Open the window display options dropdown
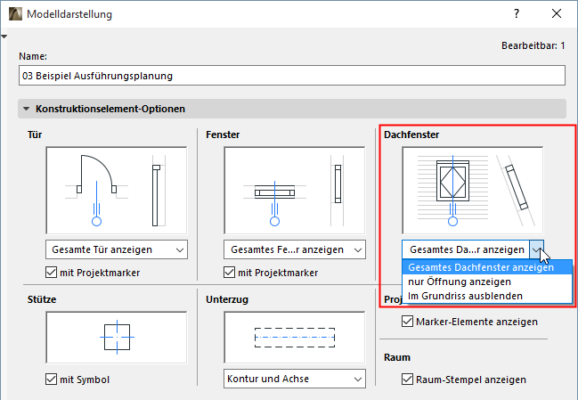The height and width of the screenshot is (400, 578). click(x=295, y=249)
